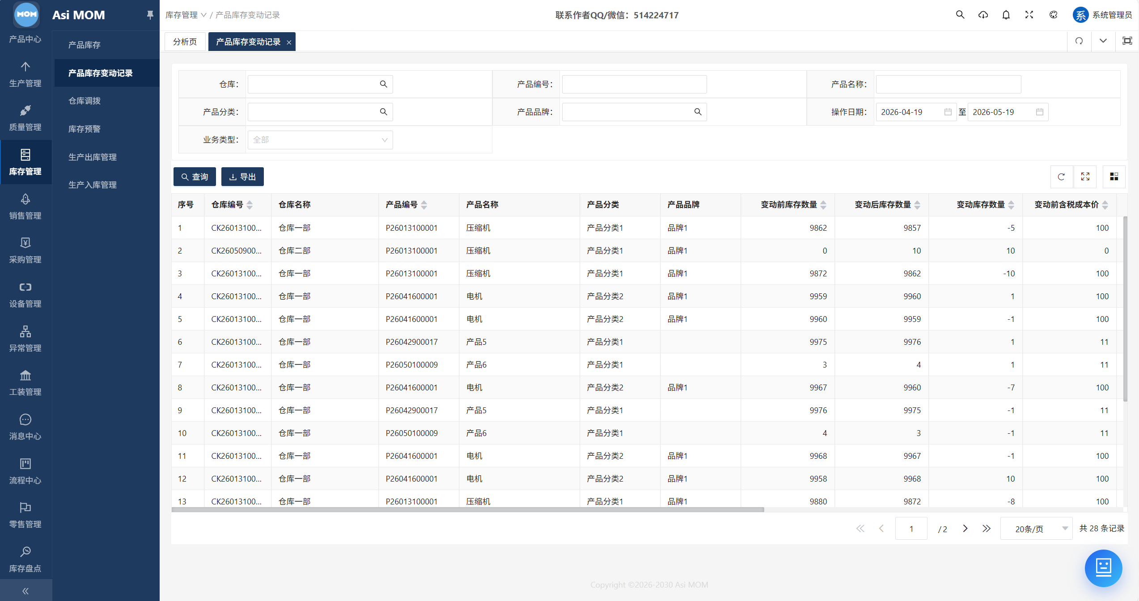Toggle fullscreen with the header expand icon
Viewport: 1139px width, 601px height.
(1029, 15)
